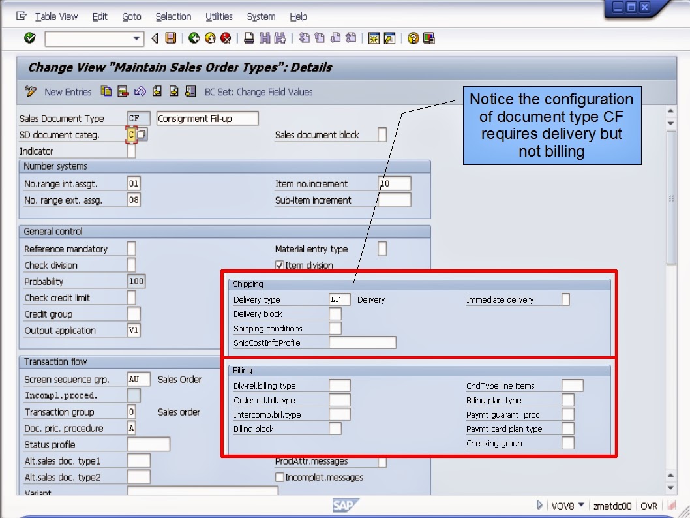This screenshot has width=690, height=518.
Task: Click the Billing block field
Action: [335, 429]
